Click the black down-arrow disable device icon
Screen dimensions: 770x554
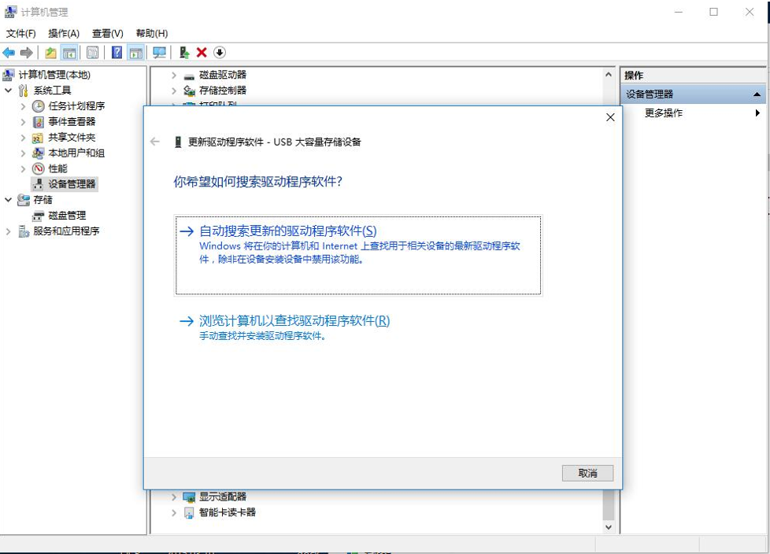(220, 53)
